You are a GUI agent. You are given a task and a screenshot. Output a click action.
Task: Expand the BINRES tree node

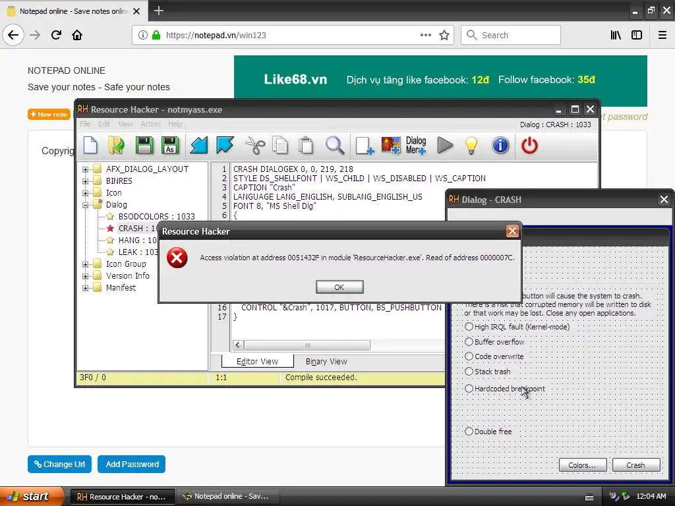pyautogui.click(x=85, y=181)
